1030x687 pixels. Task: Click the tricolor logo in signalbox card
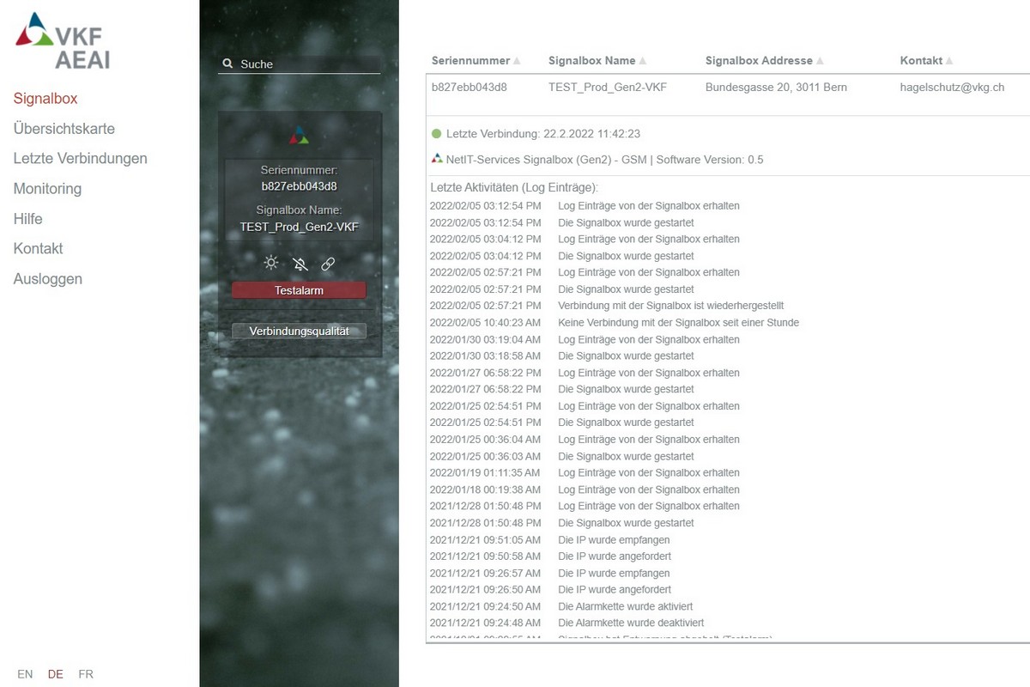tap(299, 135)
